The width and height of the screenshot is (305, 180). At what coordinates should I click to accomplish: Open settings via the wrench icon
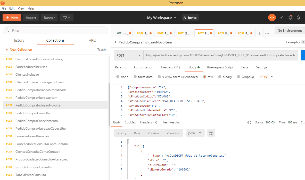[x=290, y=17]
